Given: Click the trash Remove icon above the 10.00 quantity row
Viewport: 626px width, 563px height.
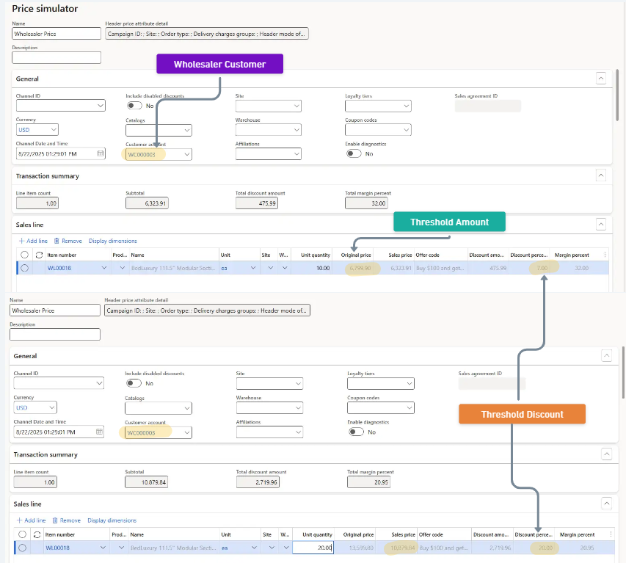Looking at the screenshot, I should tap(57, 241).
